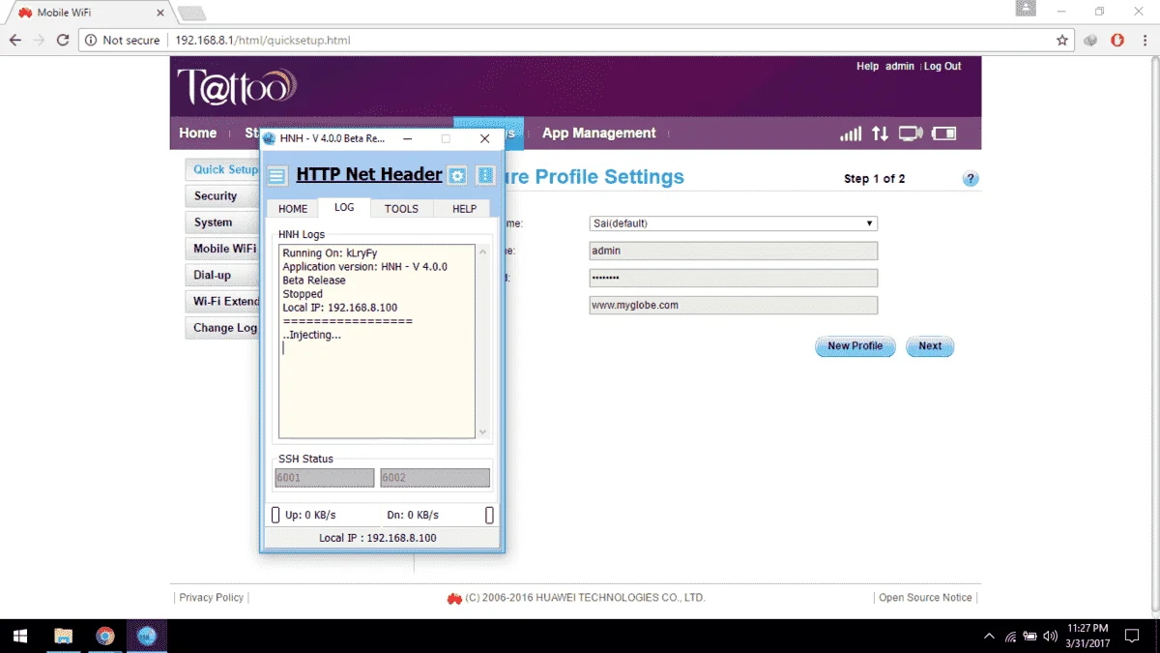Open the Profile name dropdown Sai(default)
The width and height of the screenshot is (1160, 653).
pyautogui.click(x=734, y=223)
